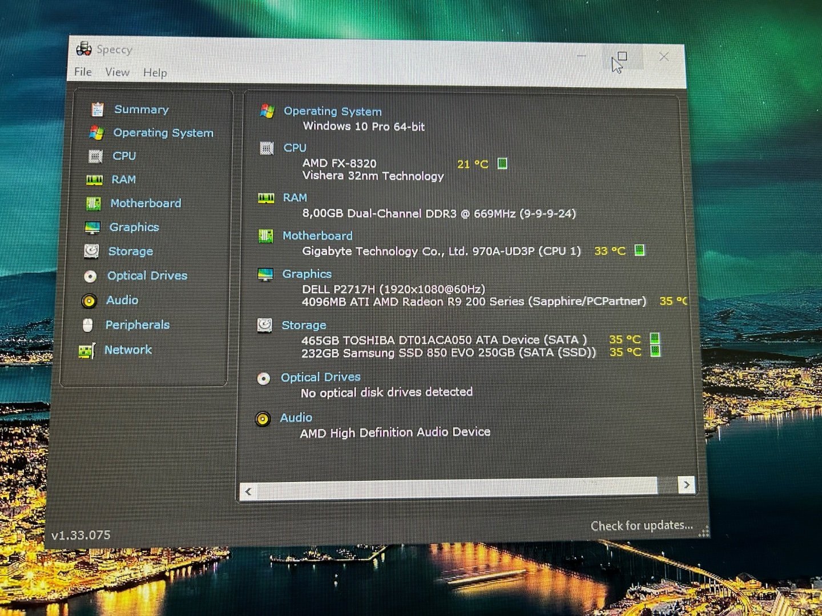Click the Peripherals mouse icon in sidebar
822x616 pixels.
pyautogui.click(x=87, y=325)
